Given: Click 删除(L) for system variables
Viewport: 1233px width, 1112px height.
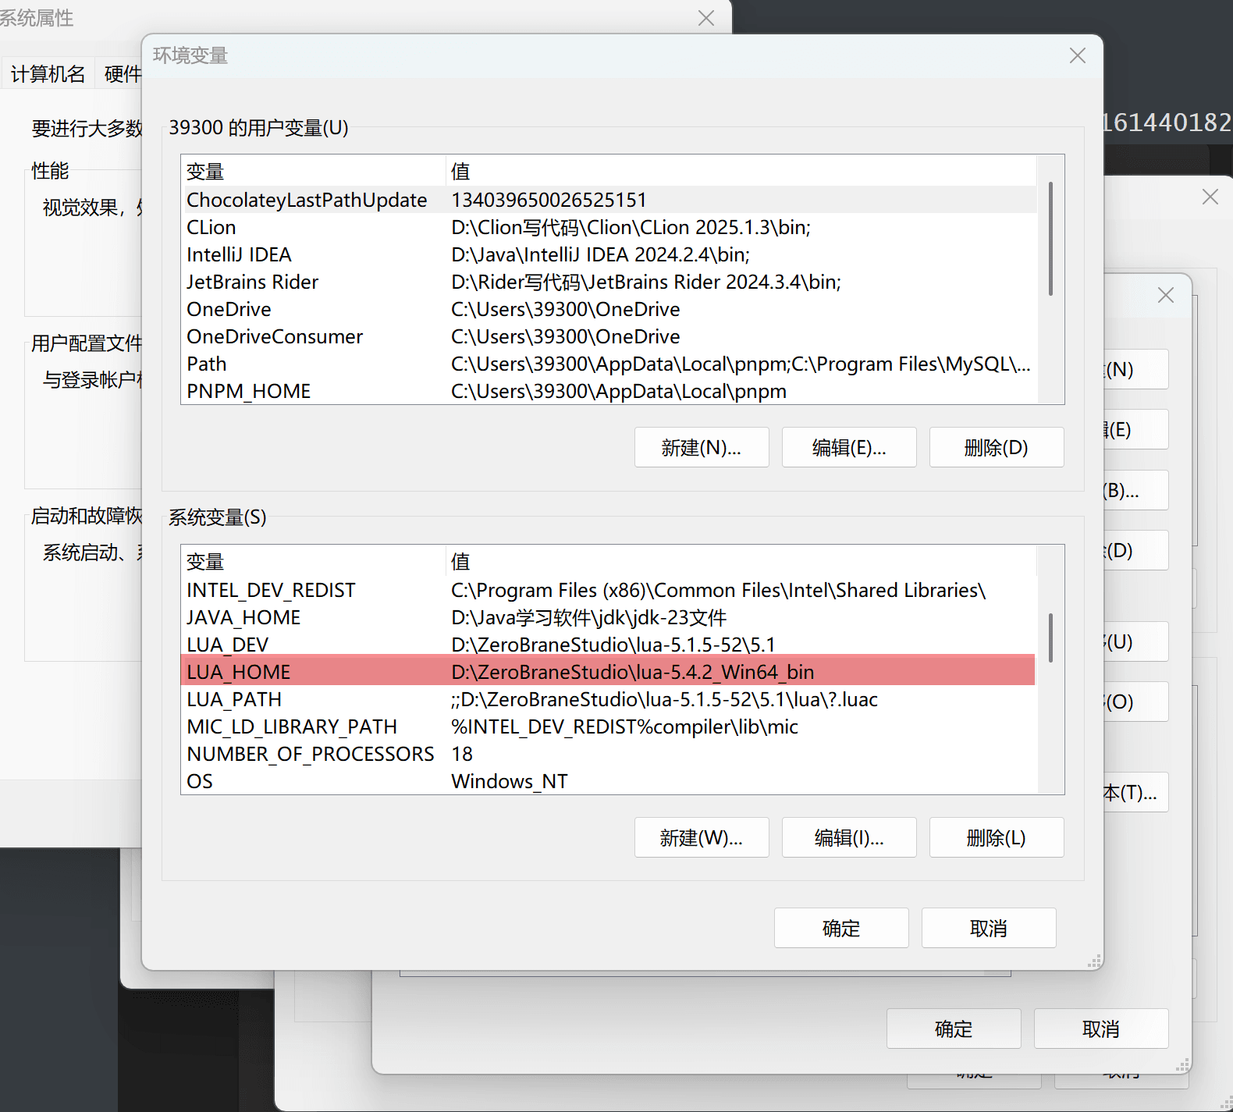Looking at the screenshot, I should [x=996, y=838].
